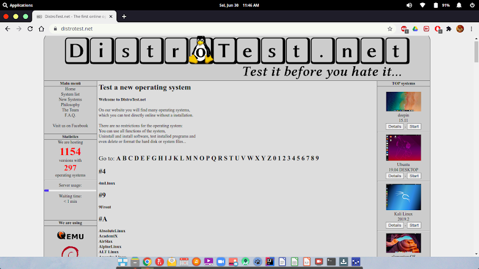The image size is (479, 269).
Task: Open the Chrome extensions puzzle icon
Action: 449,29
